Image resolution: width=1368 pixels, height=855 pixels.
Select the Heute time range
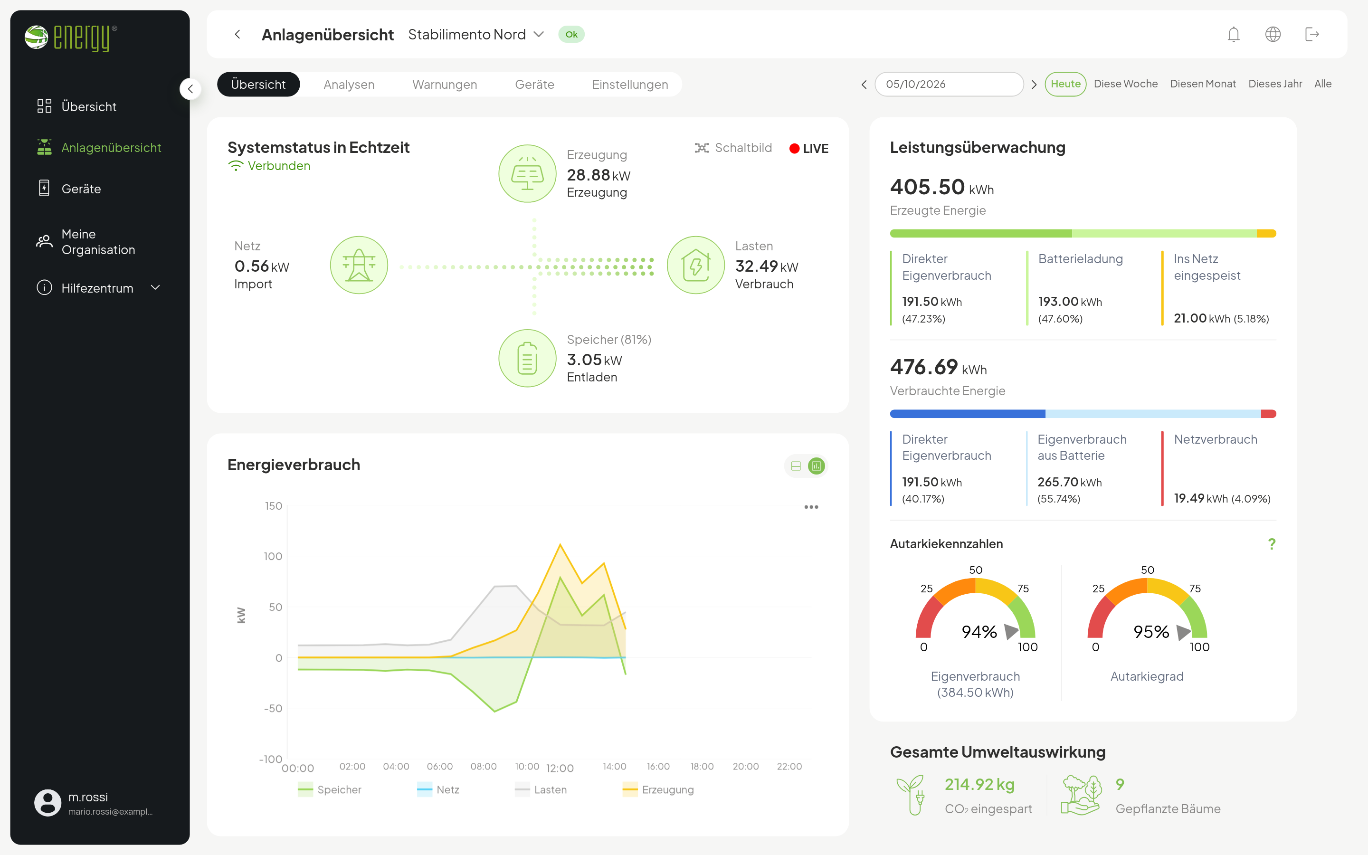(x=1065, y=84)
